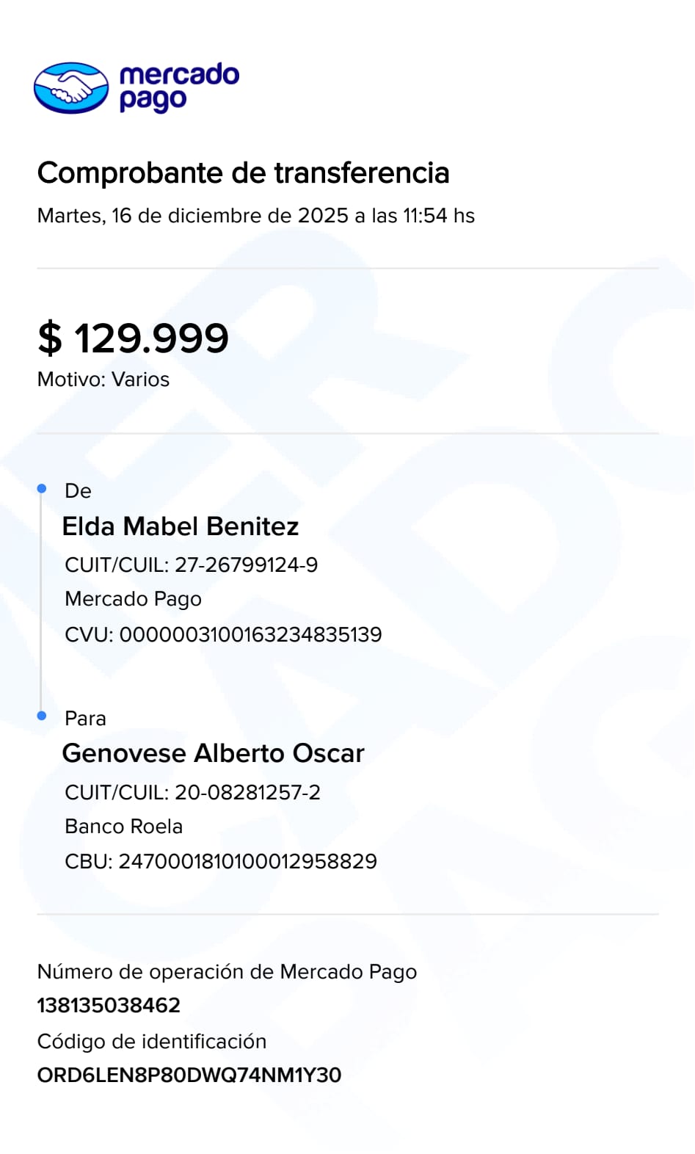Click the recipient CUIT/CUIL 20-08281257-2
Screen dimensions: 695x1154
[192, 792]
